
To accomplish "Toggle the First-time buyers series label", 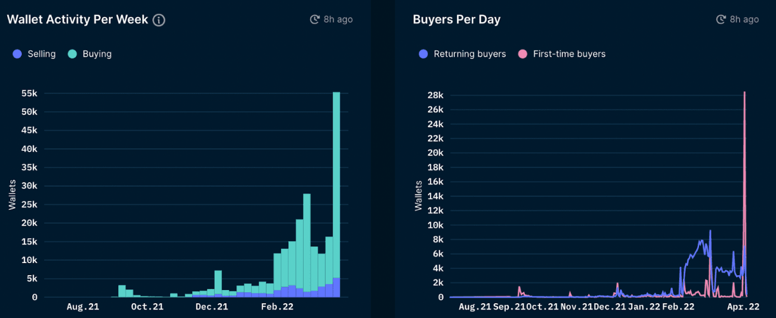I will (569, 54).
